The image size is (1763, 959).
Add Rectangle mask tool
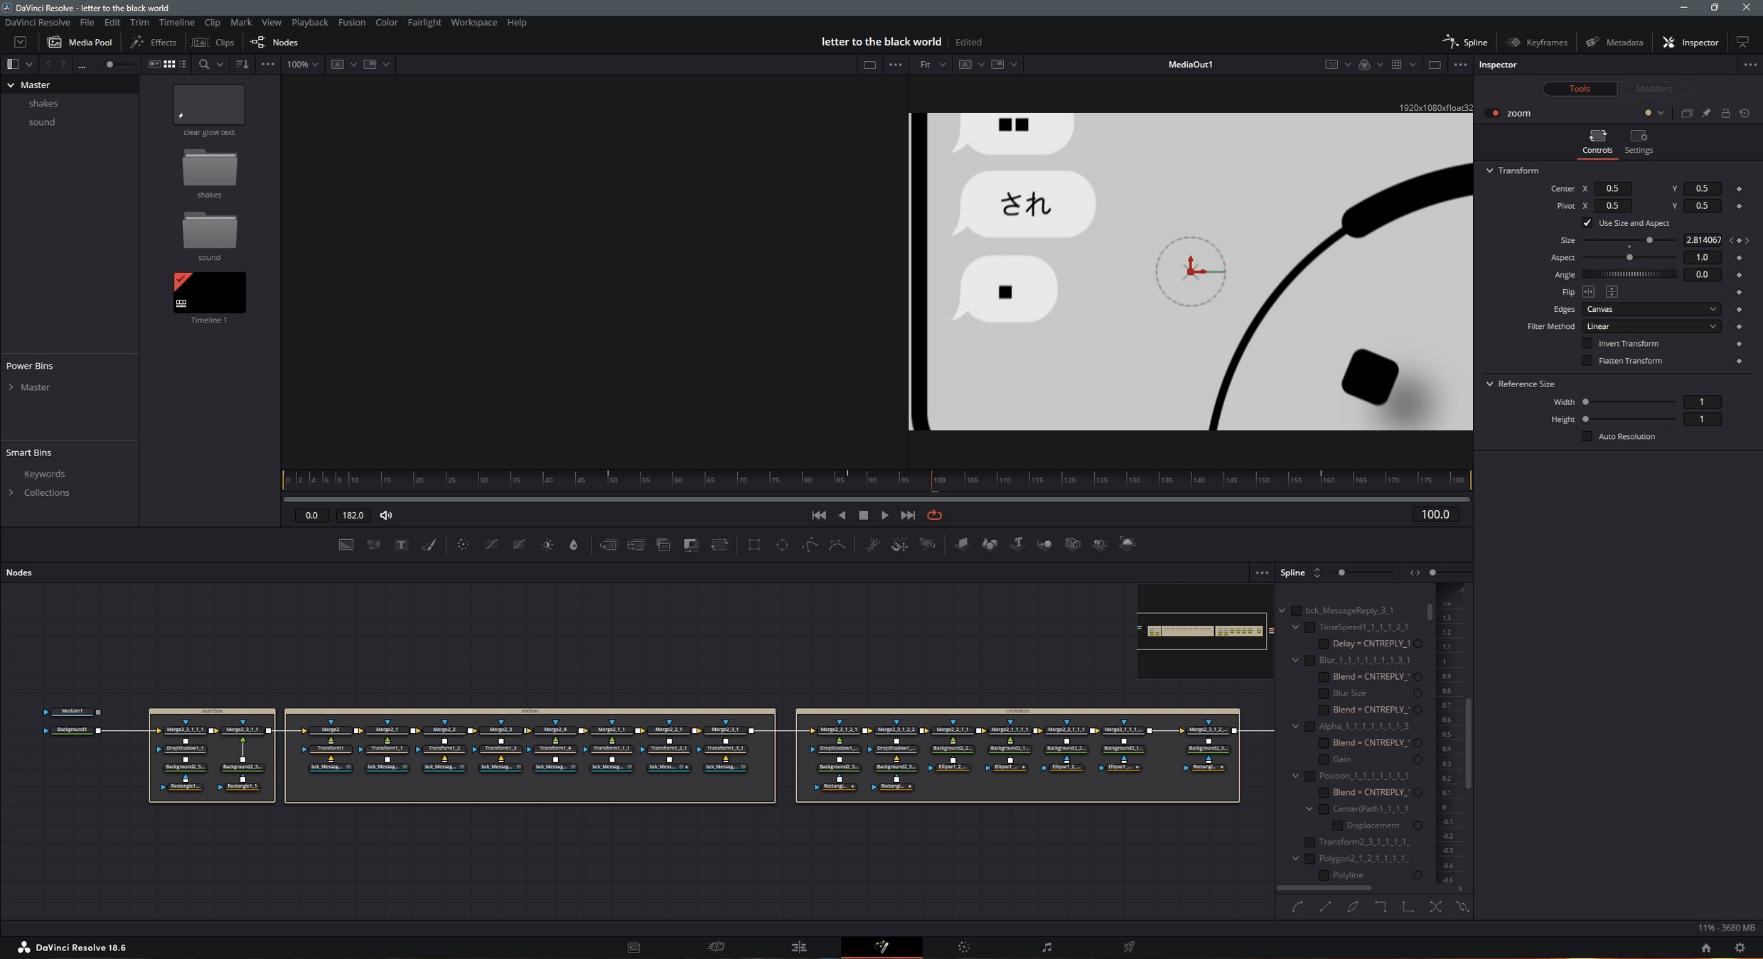(x=754, y=545)
